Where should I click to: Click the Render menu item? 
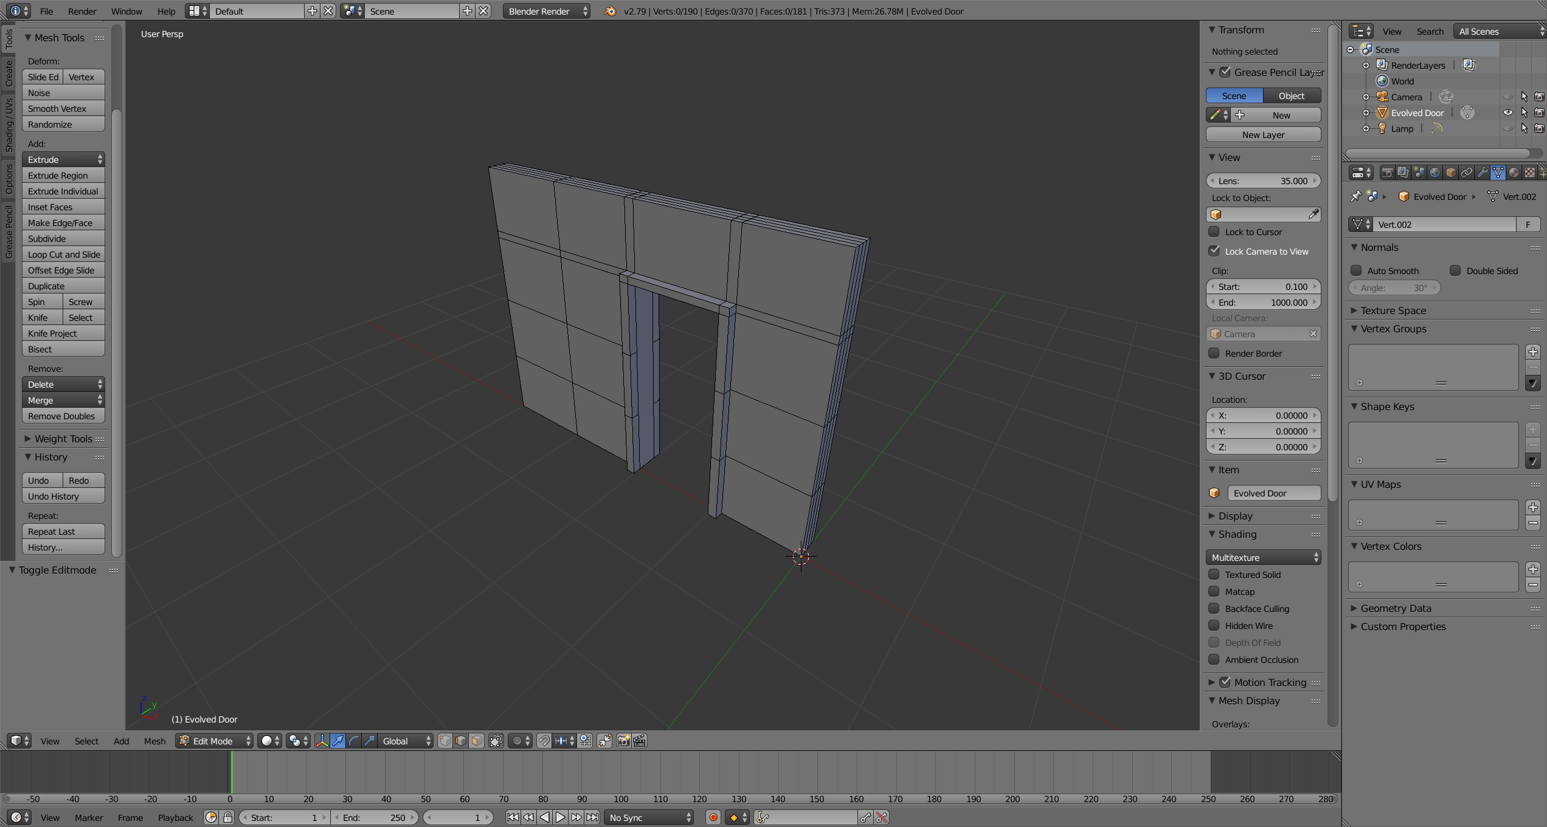tap(80, 10)
